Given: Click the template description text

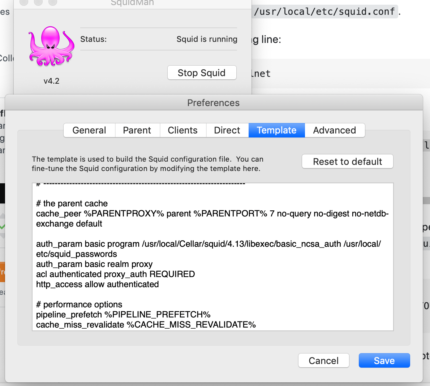Looking at the screenshot, I should point(147,164).
